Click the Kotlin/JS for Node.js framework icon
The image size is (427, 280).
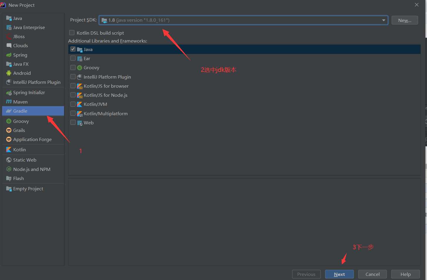[x=80, y=95]
